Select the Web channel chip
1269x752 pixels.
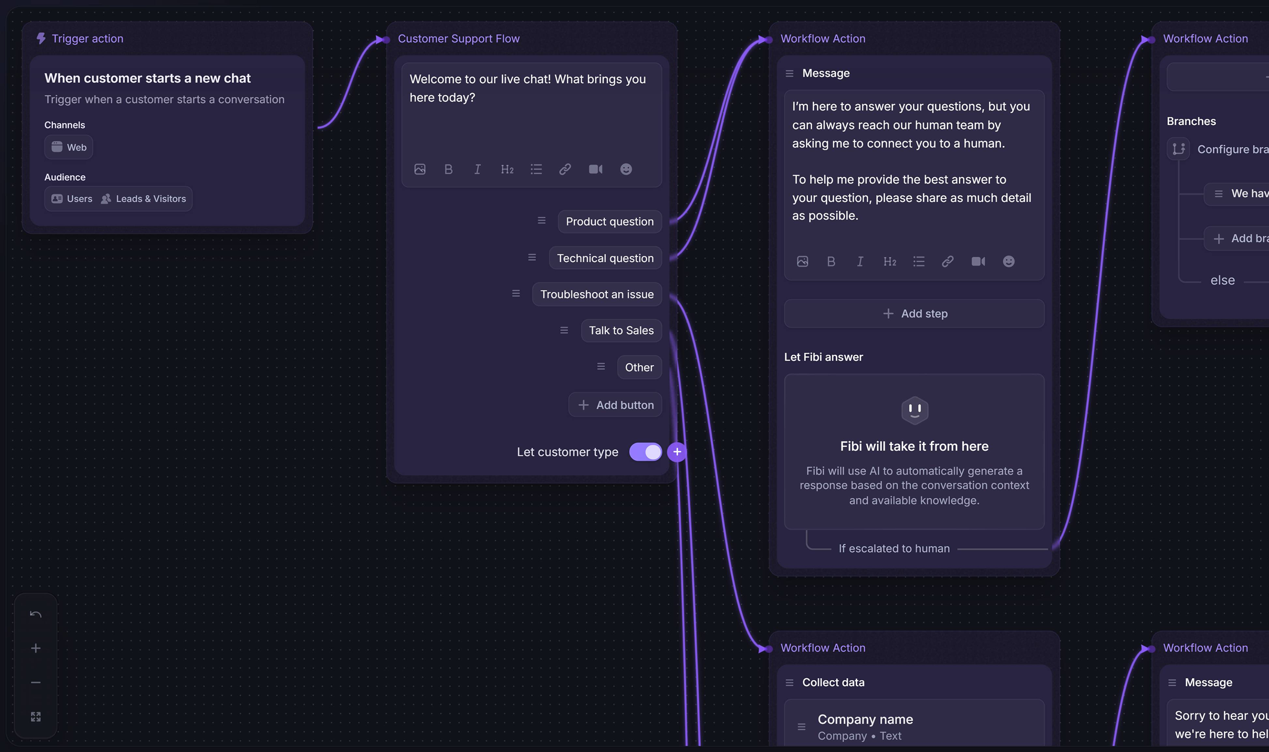(x=68, y=147)
